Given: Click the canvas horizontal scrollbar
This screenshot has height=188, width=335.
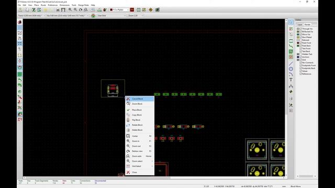Looking at the screenshot, I should 154,178.
